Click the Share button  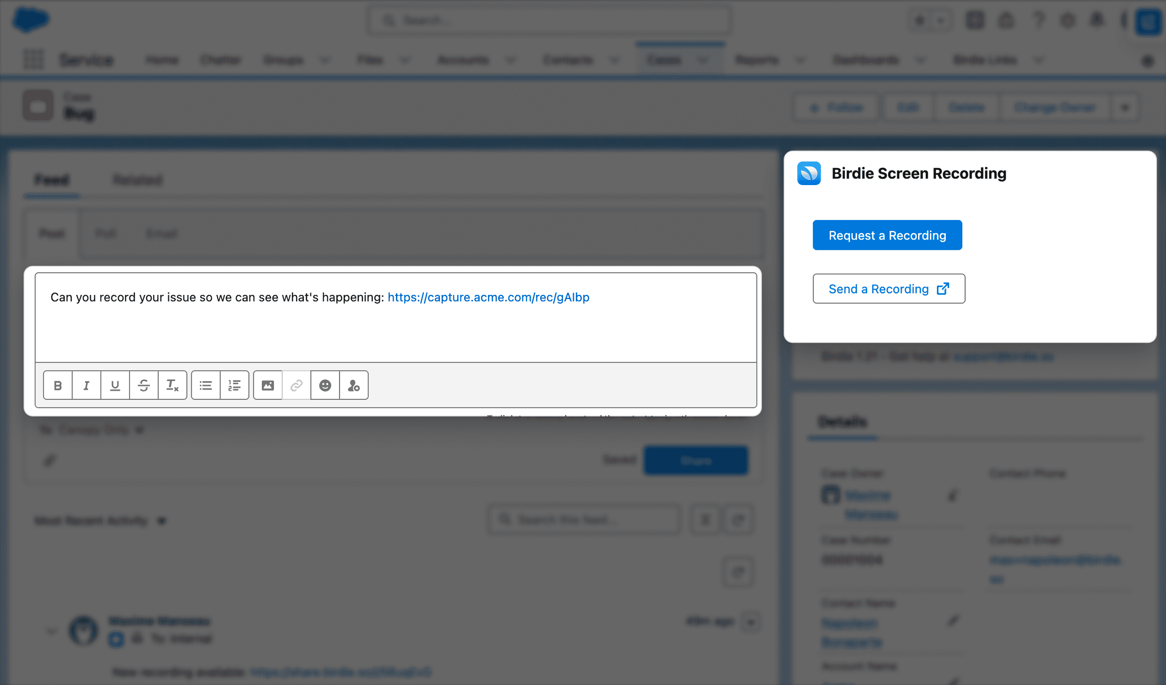point(696,460)
